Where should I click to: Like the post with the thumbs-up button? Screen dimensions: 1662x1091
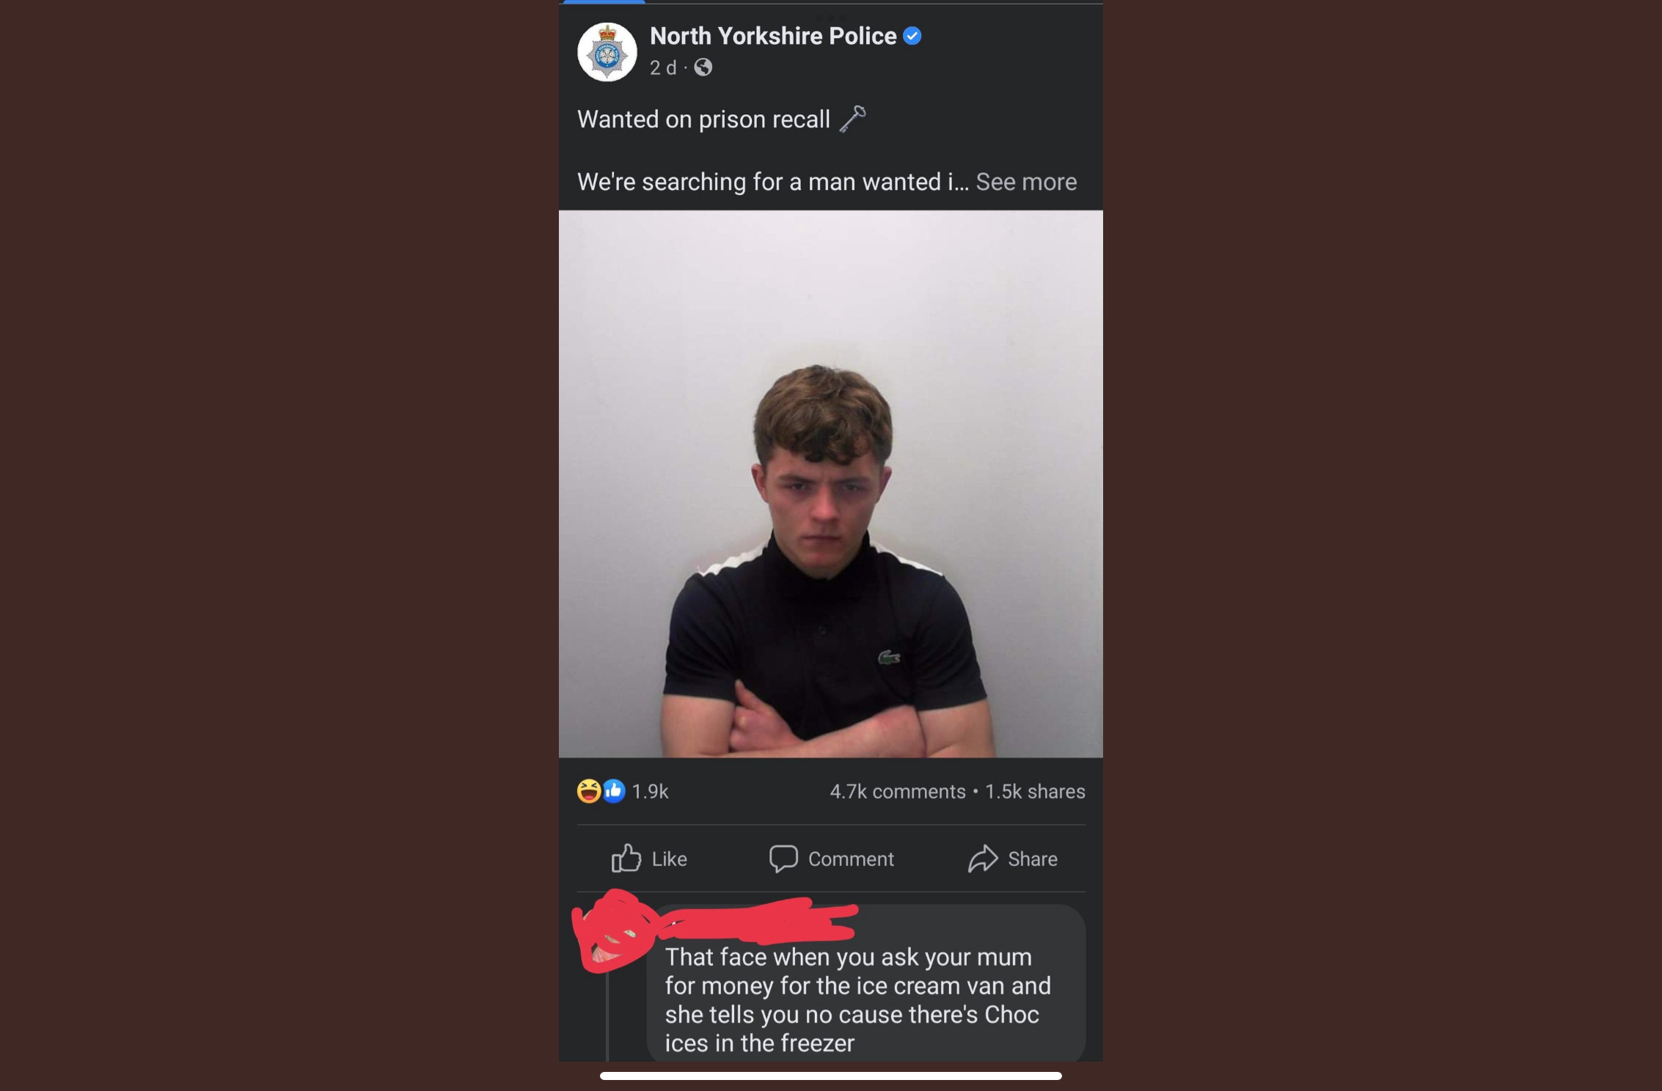pos(649,859)
